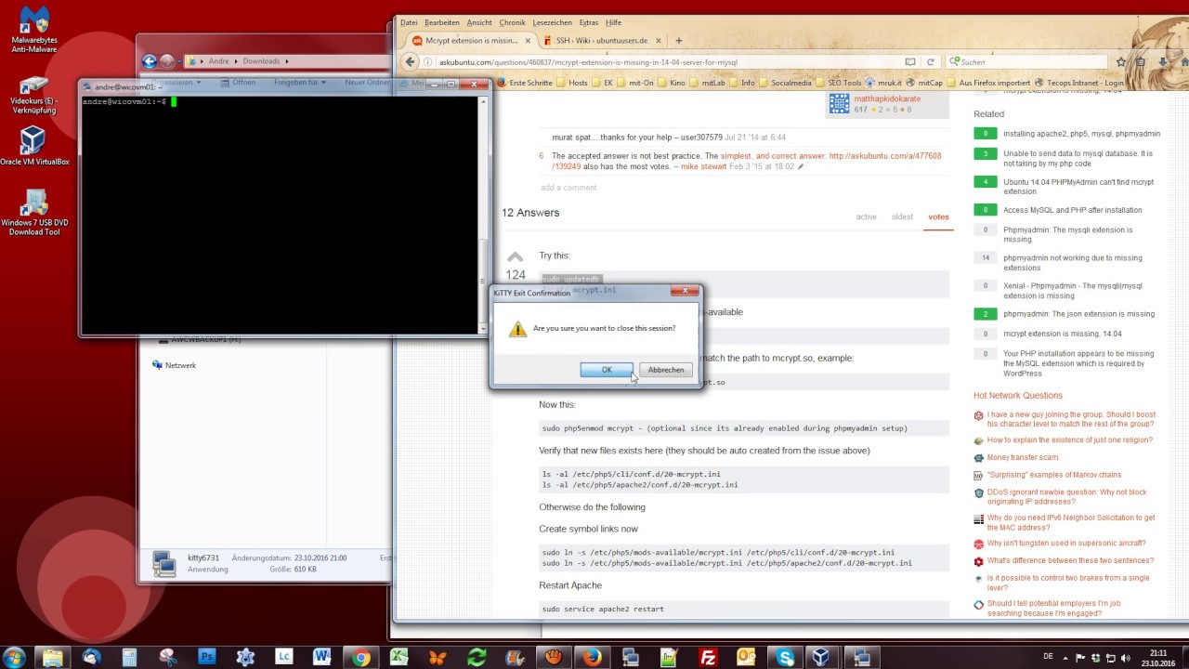
Task: Open SEO Tools bookmark folder
Action: point(839,83)
